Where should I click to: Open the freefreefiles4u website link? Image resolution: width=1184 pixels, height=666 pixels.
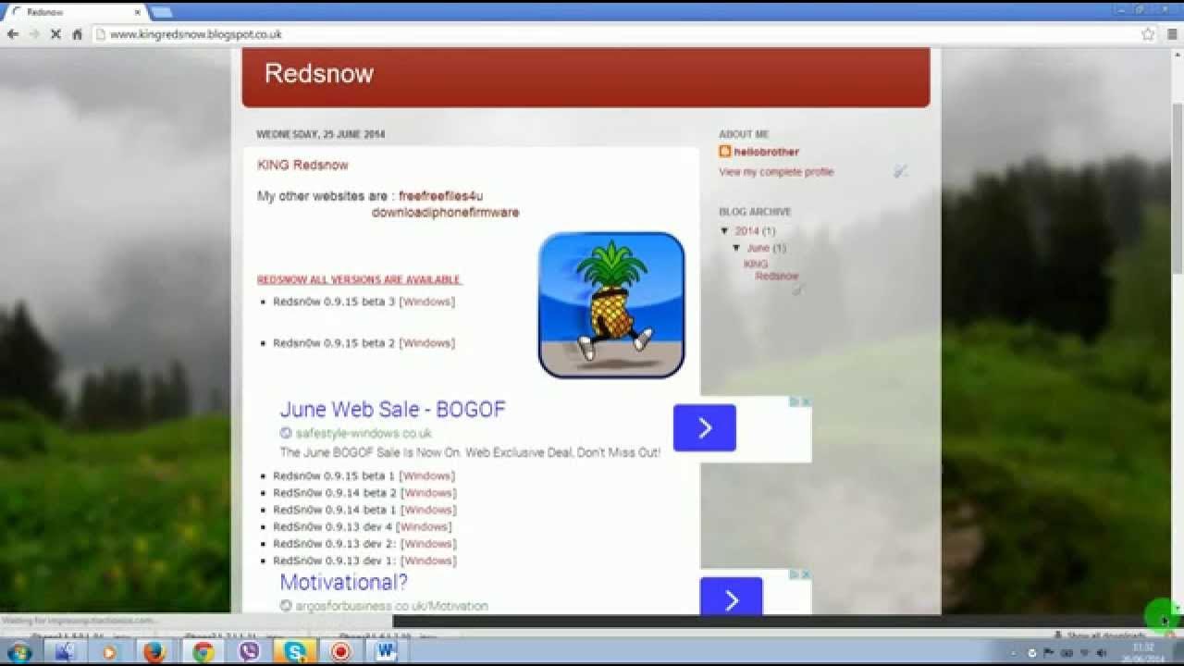pos(440,196)
